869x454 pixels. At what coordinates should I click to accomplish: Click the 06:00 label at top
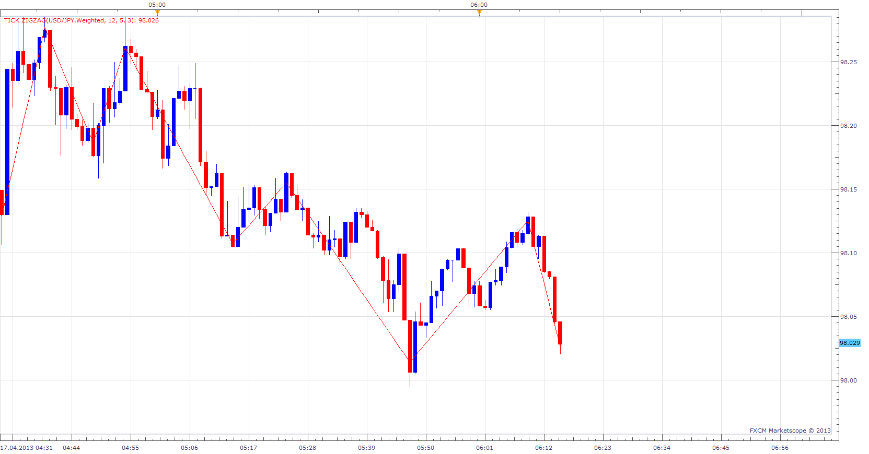tap(479, 5)
